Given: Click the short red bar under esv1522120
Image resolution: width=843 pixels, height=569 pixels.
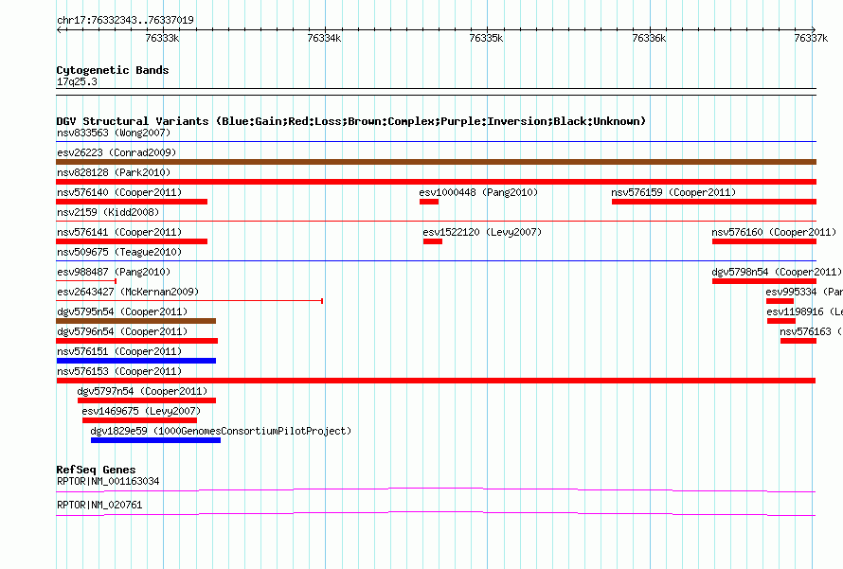Looking at the screenshot, I should pyautogui.click(x=433, y=241).
